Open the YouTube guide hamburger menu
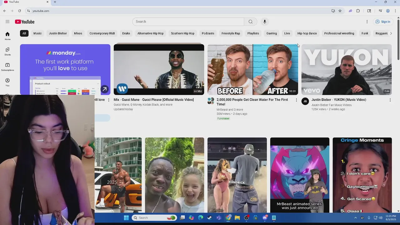The image size is (400, 225). (7, 22)
